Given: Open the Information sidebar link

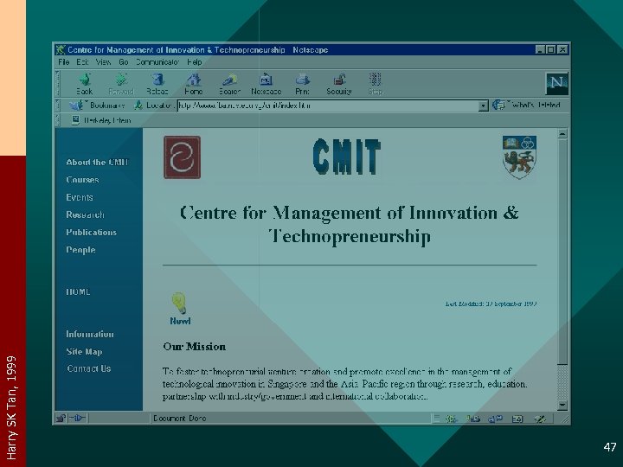Looking at the screenshot, I should (90, 334).
